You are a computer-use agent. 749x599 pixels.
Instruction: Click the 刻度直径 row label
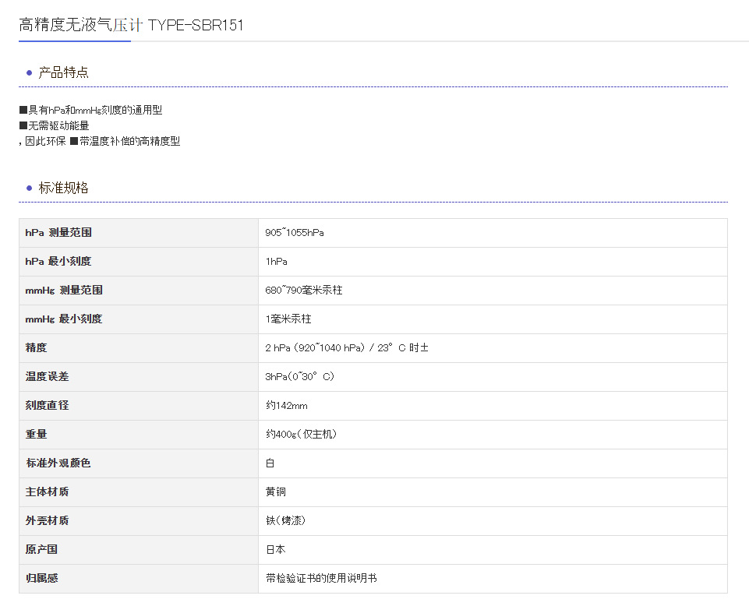pyautogui.click(x=47, y=405)
